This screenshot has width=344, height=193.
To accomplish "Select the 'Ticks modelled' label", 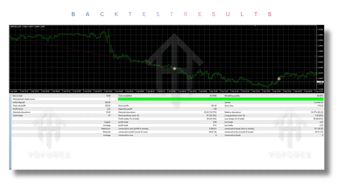I will 125,96.
